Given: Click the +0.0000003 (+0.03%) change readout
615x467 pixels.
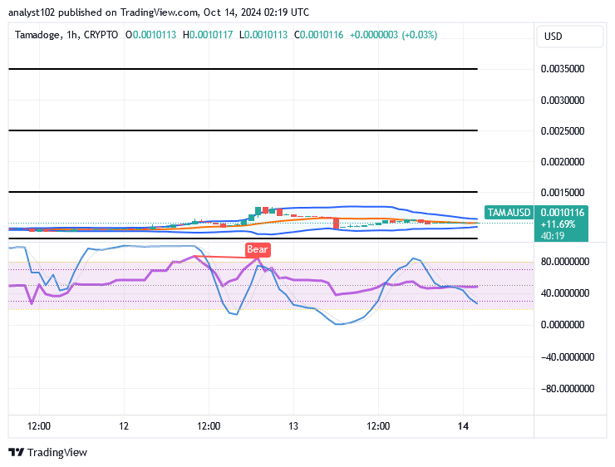Looking at the screenshot, I should 393,35.
